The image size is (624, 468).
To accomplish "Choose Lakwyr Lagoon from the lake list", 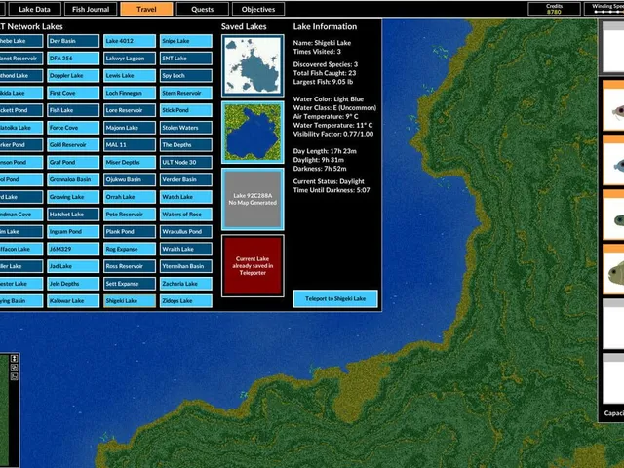I will 130,58.
